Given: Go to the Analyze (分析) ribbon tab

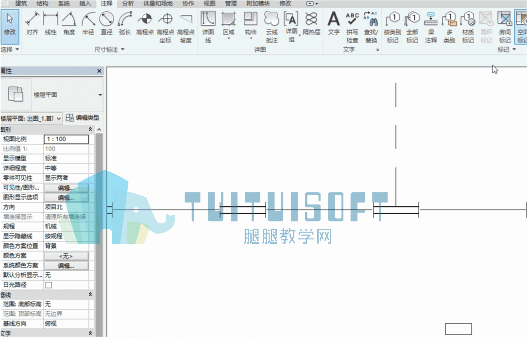Looking at the screenshot, I should tap(128, 4).
